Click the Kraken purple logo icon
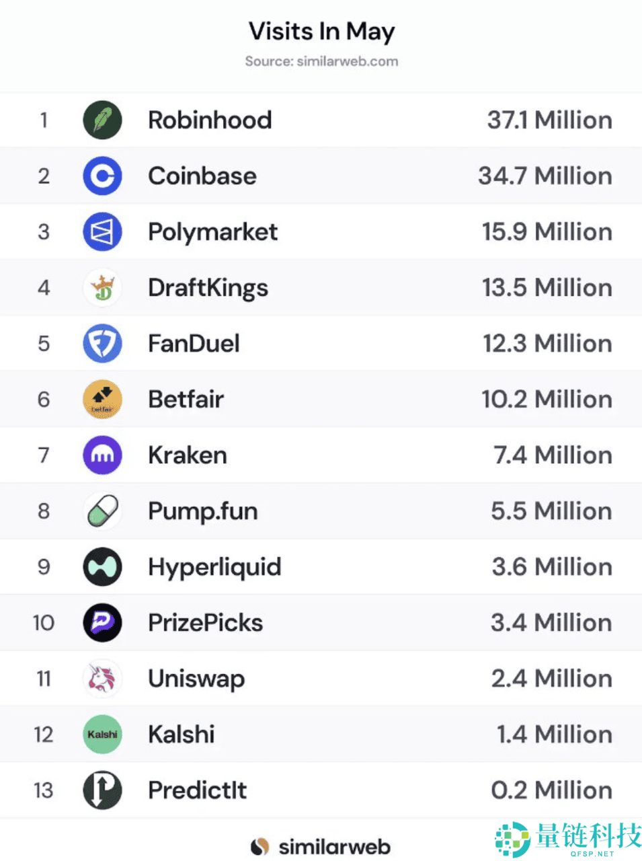 102,455
